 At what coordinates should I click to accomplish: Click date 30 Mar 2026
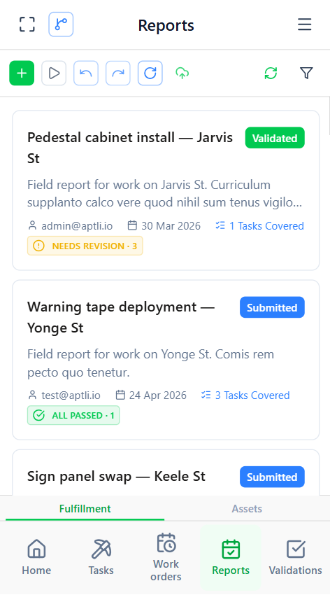164,226
